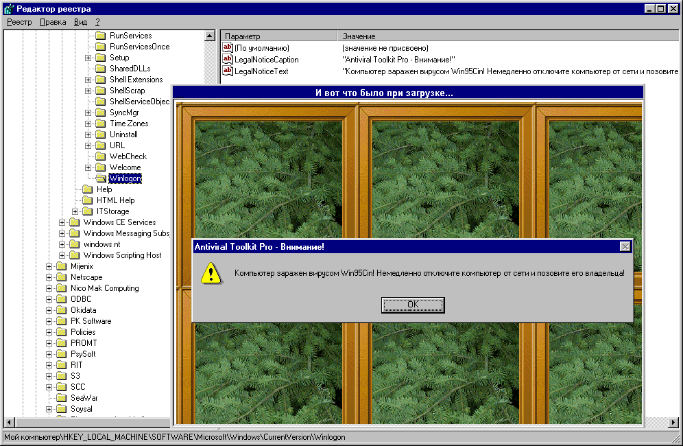Image resolution: width=683 pixels, height=446 pixels.
Task: Expand the Nico Mak Computing key
Action: click(x=49, y=288)
